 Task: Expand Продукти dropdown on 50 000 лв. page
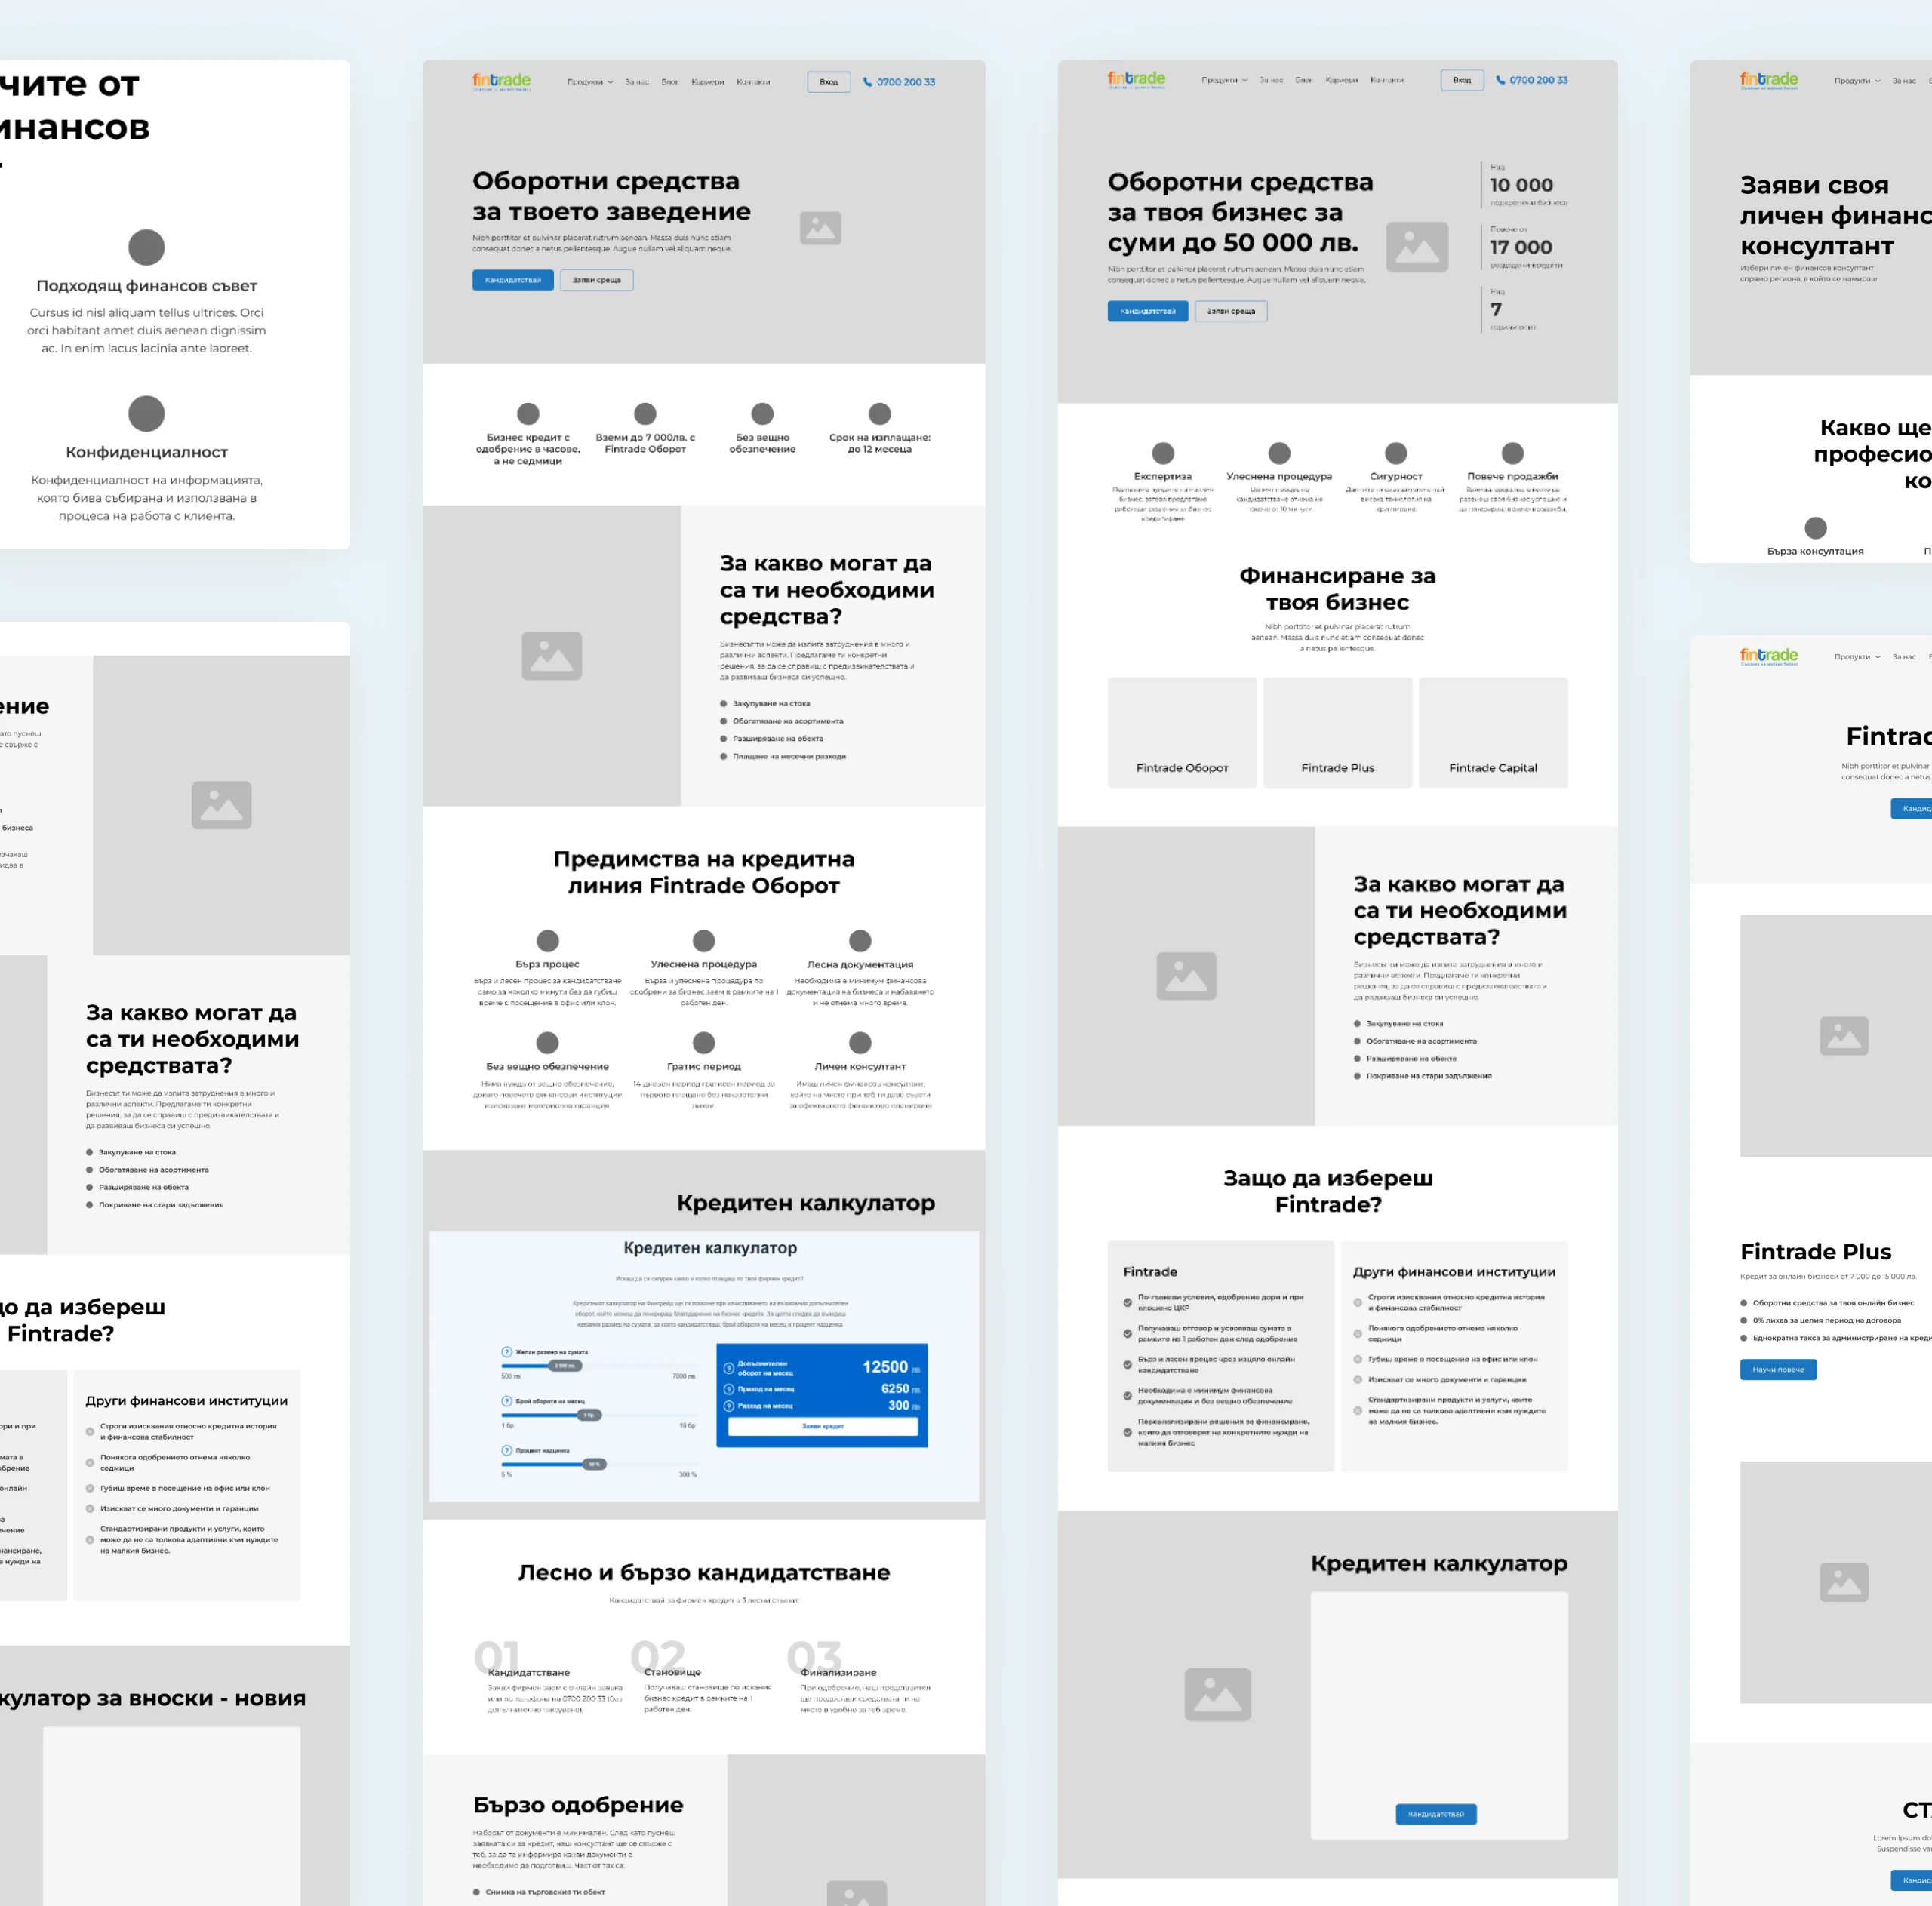[x=1225, y=80]
